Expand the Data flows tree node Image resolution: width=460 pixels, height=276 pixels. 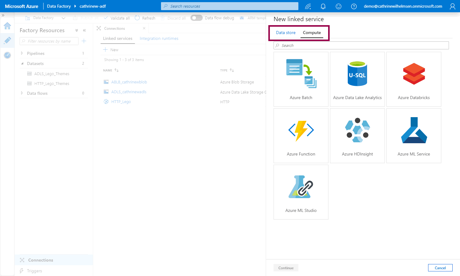[x=22, y=93]
